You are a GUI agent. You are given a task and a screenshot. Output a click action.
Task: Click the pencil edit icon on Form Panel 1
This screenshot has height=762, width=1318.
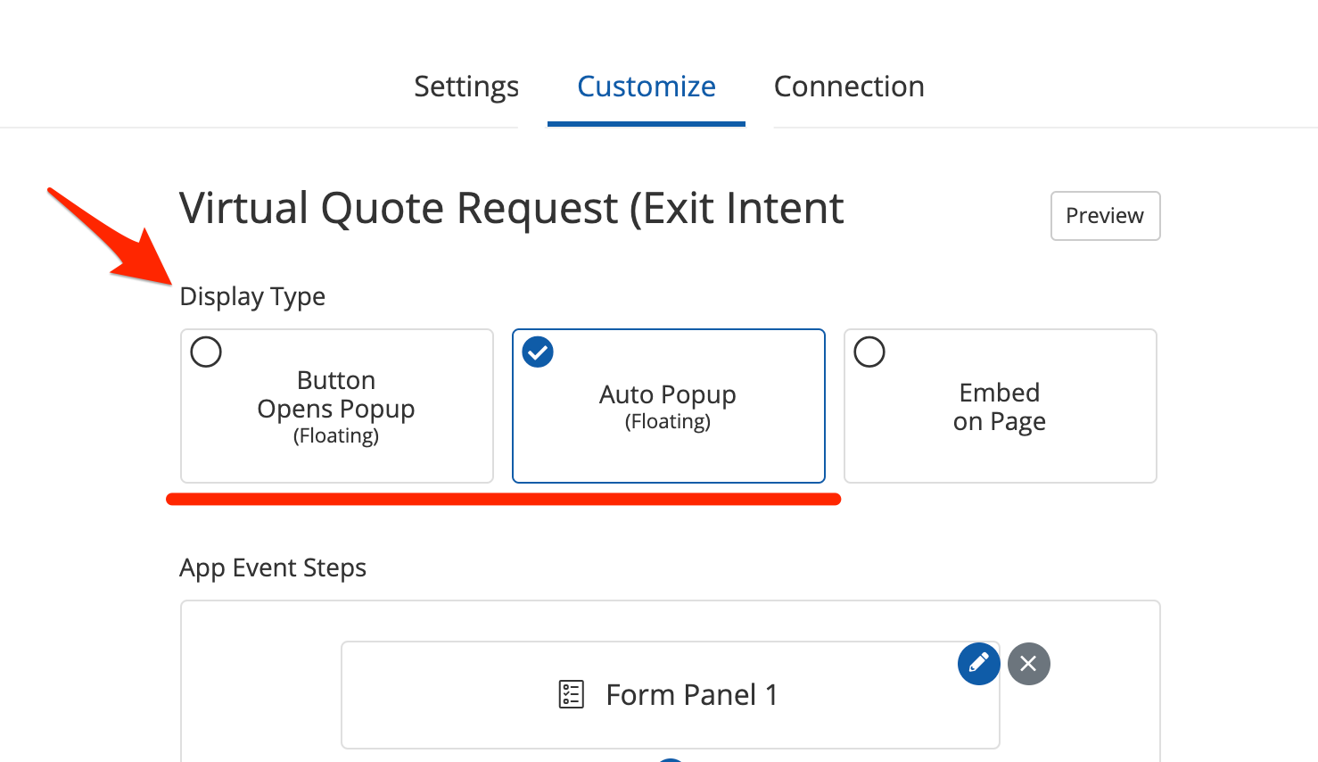click(978, 664)
